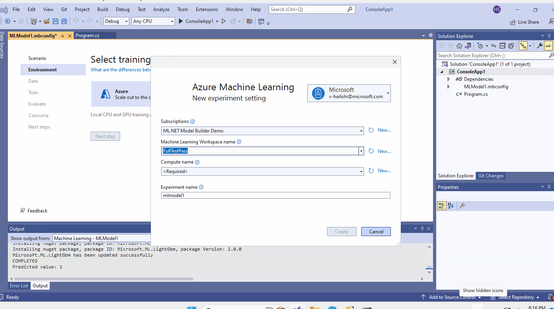Toggle Categorized view in Properties panel
The width and height of the screenshot is (554, 309).
tap(442, 206)
